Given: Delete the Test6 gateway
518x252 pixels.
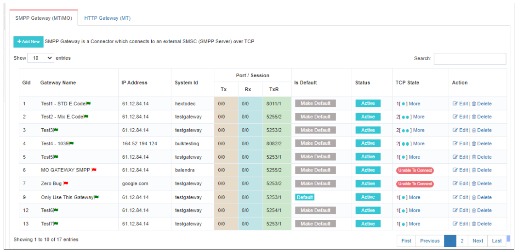Looking at the screenshot, I should coord(481,210).
